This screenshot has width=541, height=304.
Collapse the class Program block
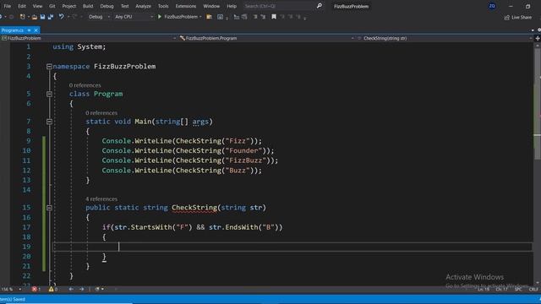pyautogui.click(x=49, y=94)
